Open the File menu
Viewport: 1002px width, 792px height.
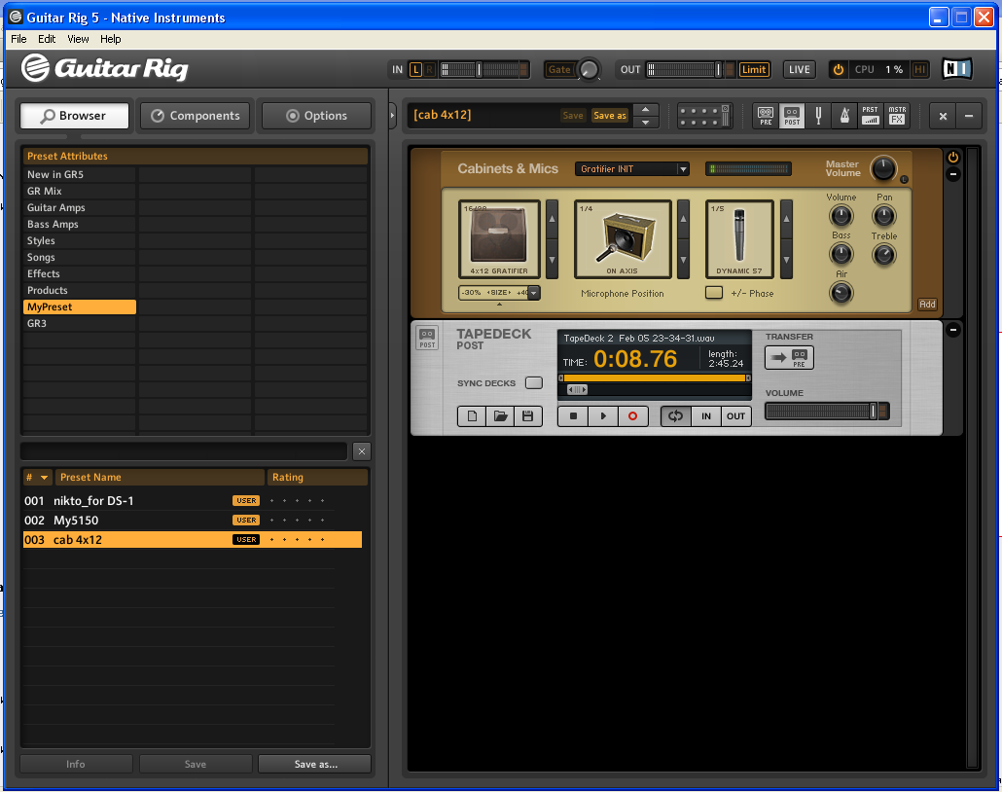[x=18, y=39]
